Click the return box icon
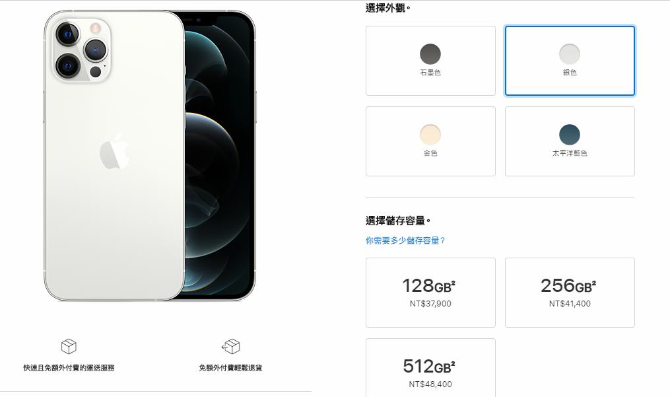 click(x=231, y=346)
